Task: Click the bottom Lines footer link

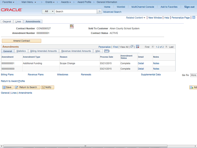Action: pos(14,93)
